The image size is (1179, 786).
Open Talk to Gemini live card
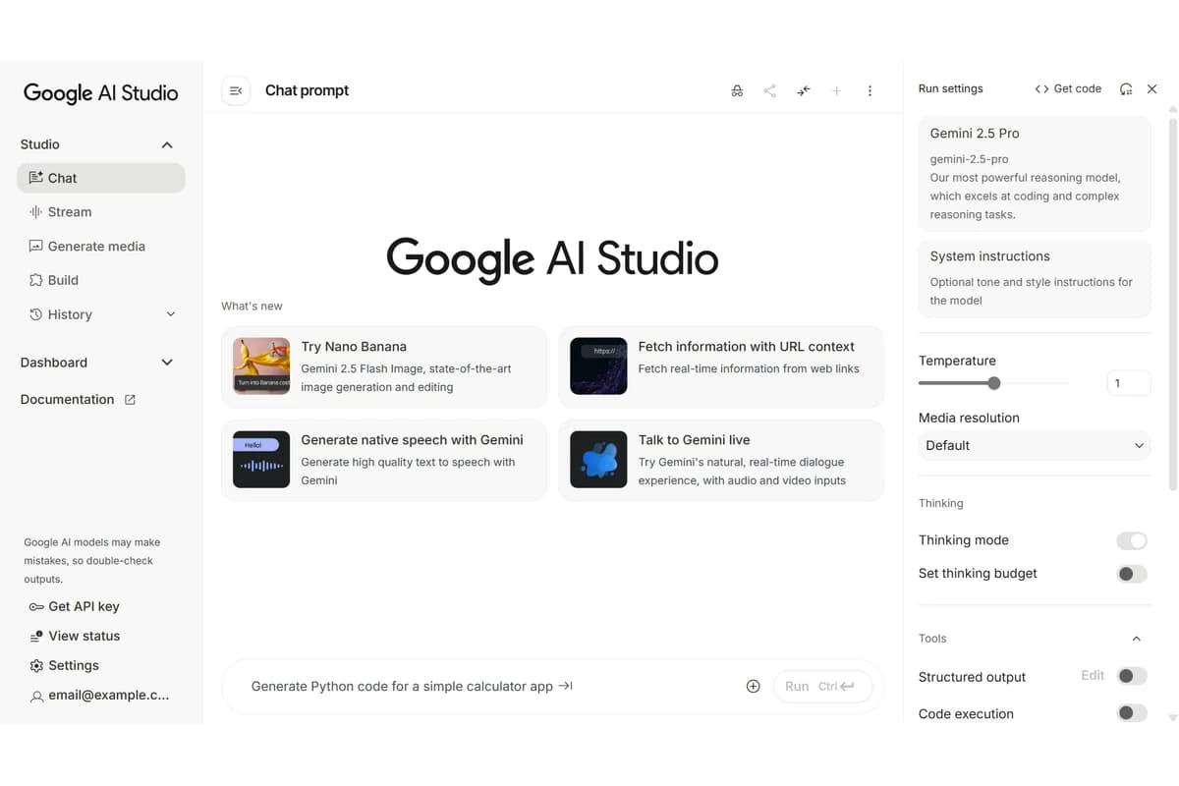(x=721, y=460)
